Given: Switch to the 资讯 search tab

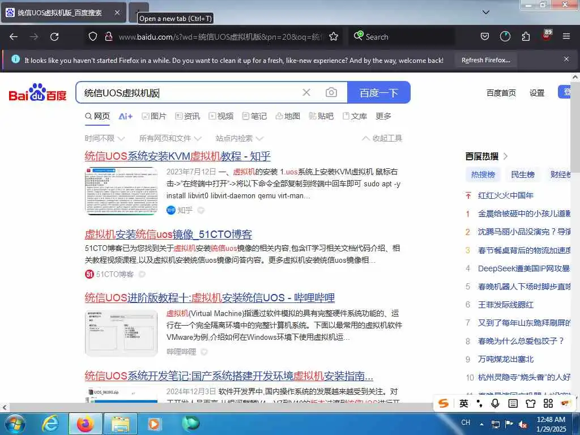Looking at the screenshot, I should tap(187, 116).
